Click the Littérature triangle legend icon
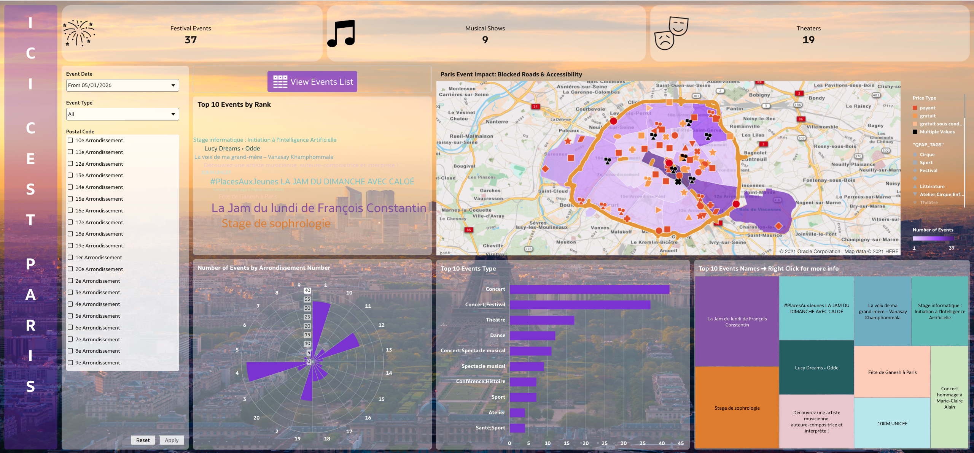This screenshot has height=453, width=974. [x=915, y=187]
